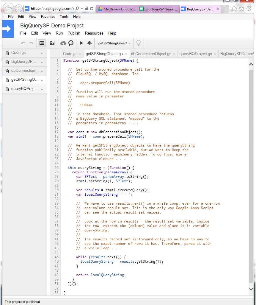
Task: Run the current function with the Play icon
Action: [81, 43]
